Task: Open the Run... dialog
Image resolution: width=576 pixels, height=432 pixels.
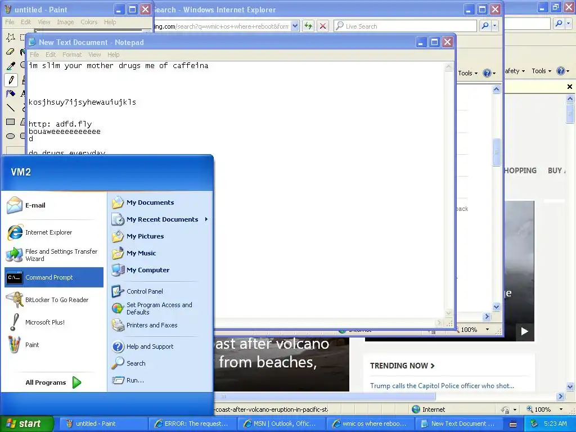Action: tap(160, 380)
